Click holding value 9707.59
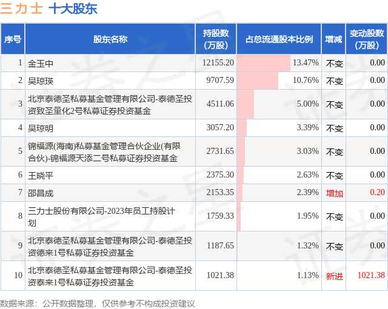This screenshot has height=309, width=388. pyautogui.click(x=220, y=80)
